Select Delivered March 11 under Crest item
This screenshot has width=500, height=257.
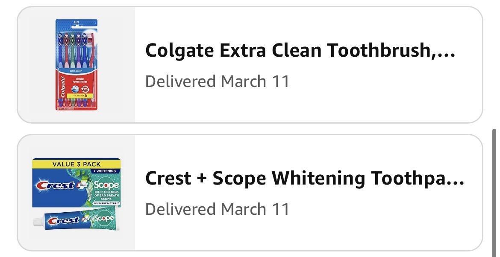point(217,209)
